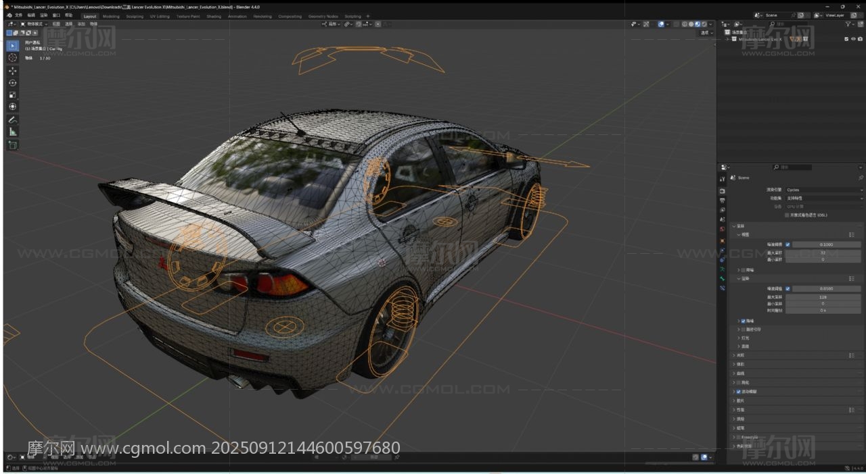
Task: Adjust render noise threshold 0.0100 field
Action: click(826, 288)
